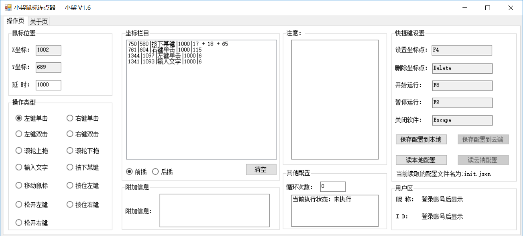Viewport: 523px width, 236px height.
Task: Select the 输入文字 option
Action: tap(19, 167)
